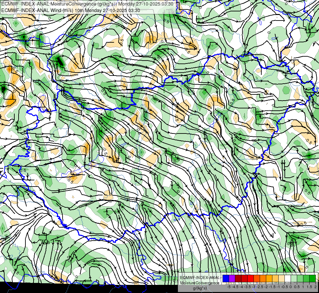Click the blue legend swatch below -5
319x293 pixels.
226,278
